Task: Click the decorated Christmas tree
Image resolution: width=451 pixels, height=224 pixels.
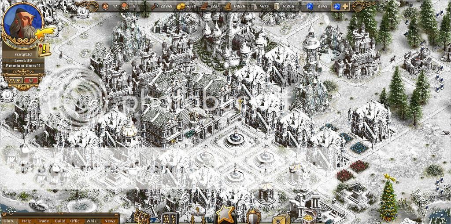Action: pos(388,200)
